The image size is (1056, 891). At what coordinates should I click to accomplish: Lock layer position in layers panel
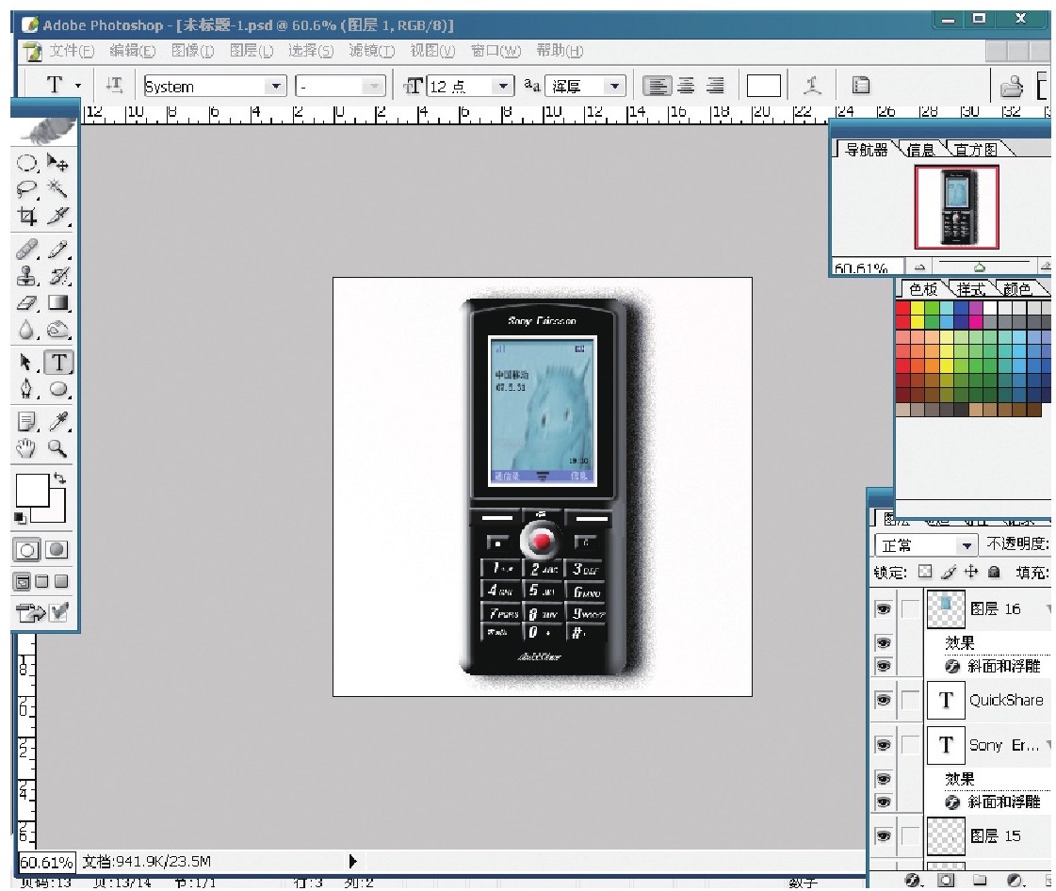[x=970, y=572]
